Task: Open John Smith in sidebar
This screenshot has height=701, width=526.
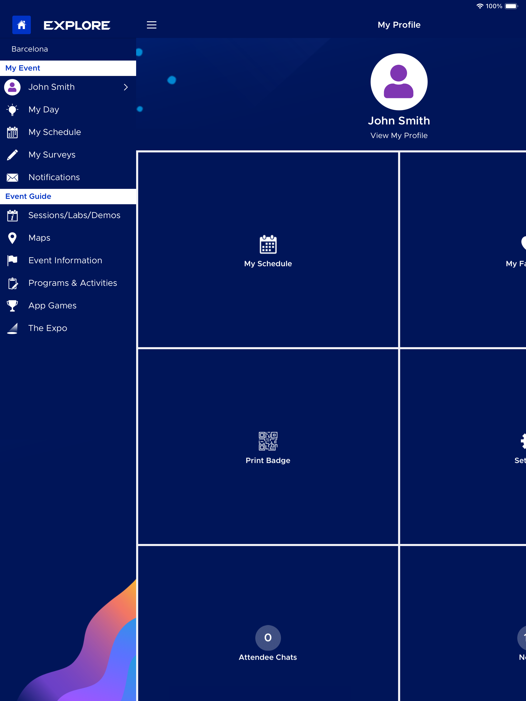Action: [x=68, y=87]
